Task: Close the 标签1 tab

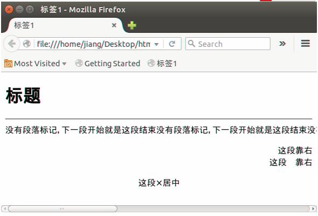Action: coord(114,25)
